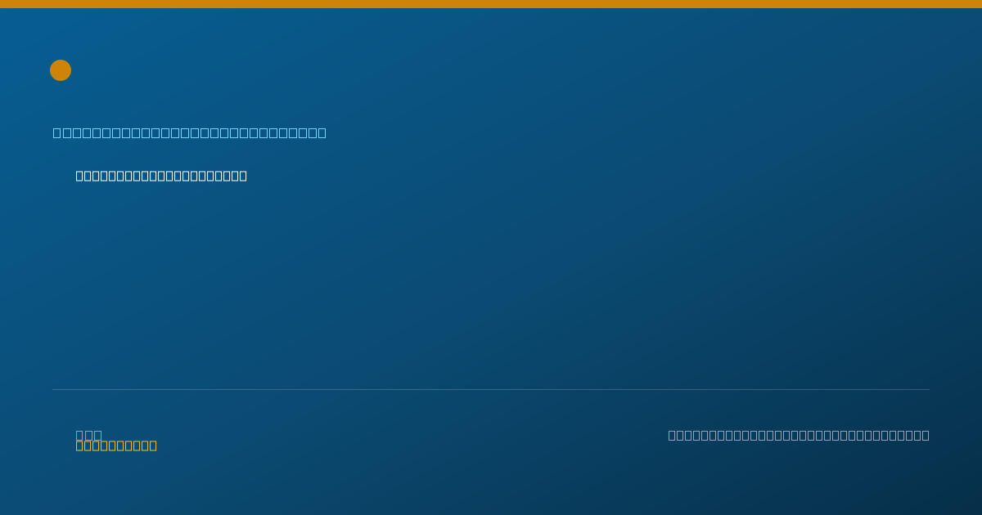Screen dimensions: 982x515
Task: Click the orange circle icon
Action: pos(61,70)
